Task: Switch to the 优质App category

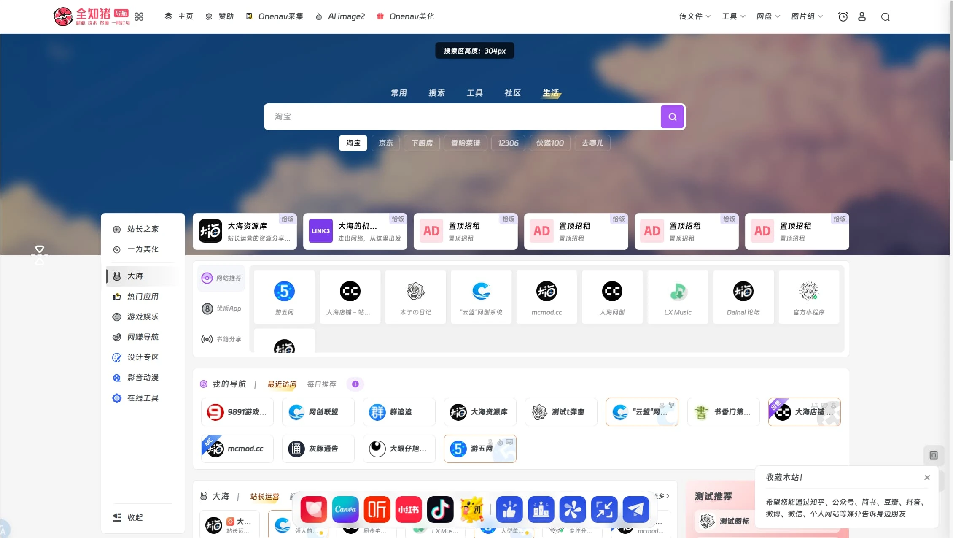Action: click(x=221, y=308)
